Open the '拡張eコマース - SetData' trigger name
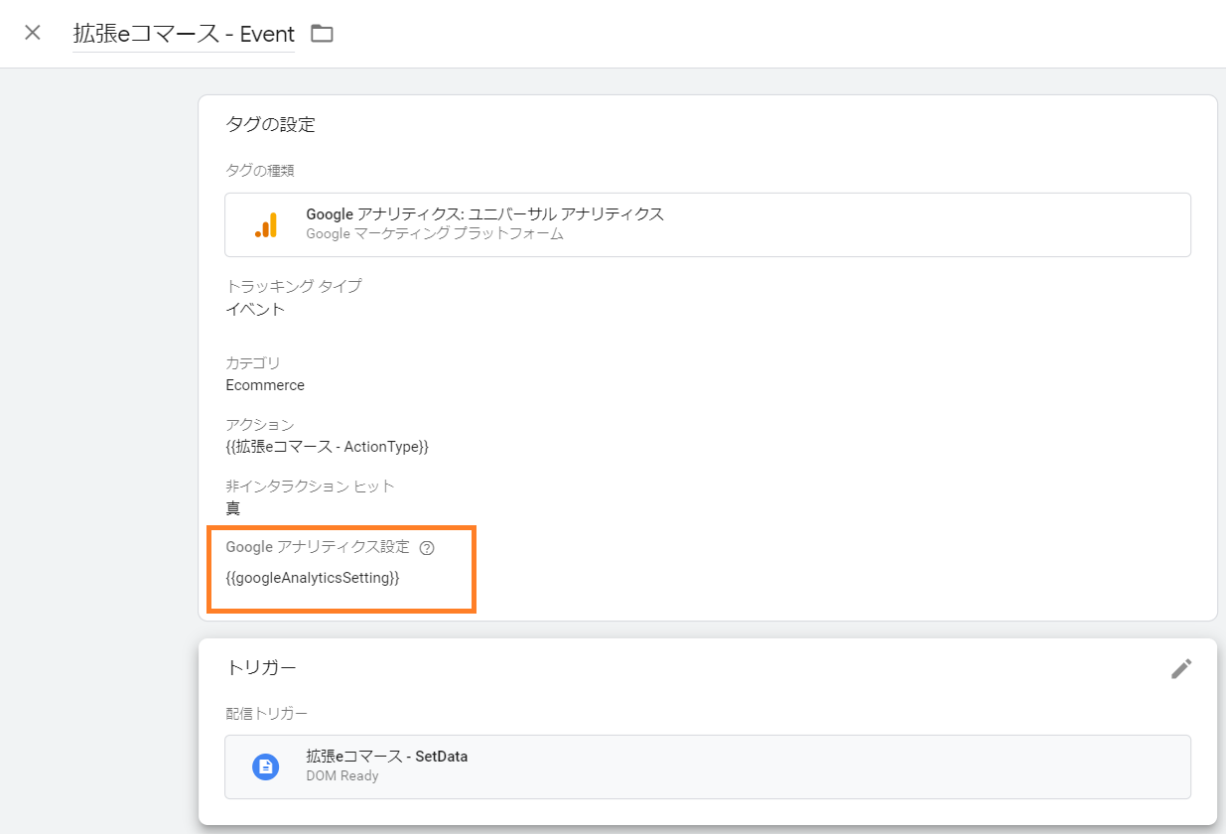Screen dimensions: 1226x834 coord(386,757)
